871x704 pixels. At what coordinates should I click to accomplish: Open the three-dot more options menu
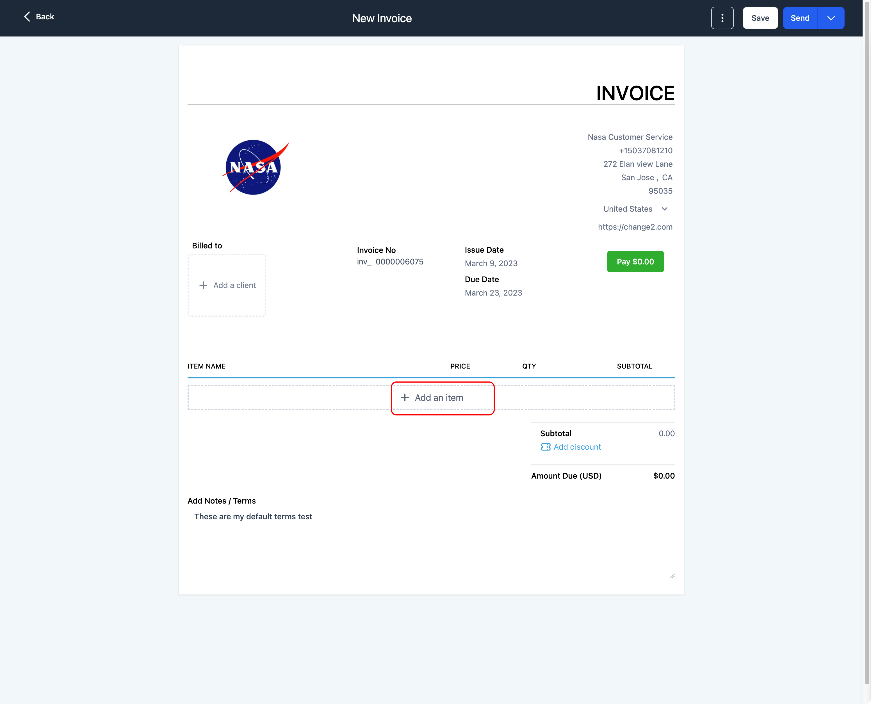tap(722, 18)
